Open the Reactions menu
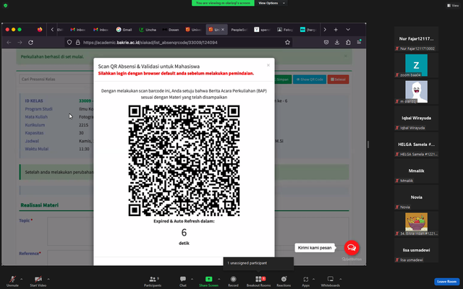463x289 pixels. click(284, 281)
